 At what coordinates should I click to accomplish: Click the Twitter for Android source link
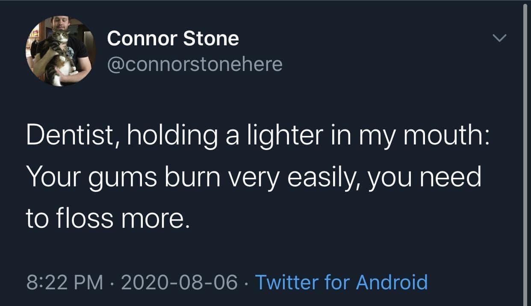(x=341, y=282)
